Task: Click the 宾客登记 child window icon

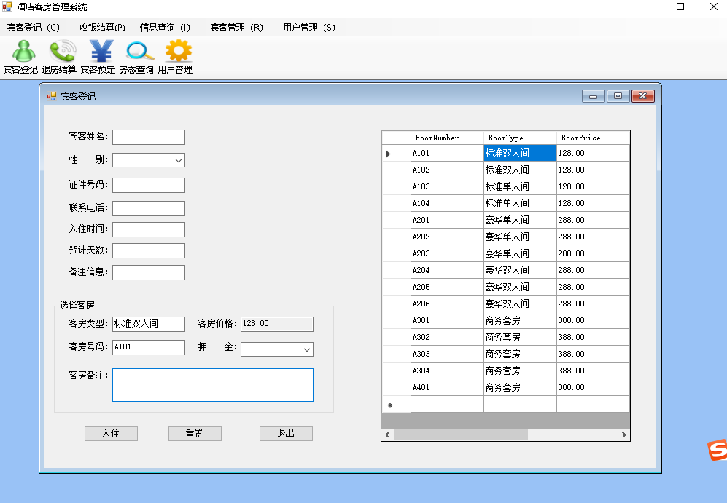Action: point(52,96)
